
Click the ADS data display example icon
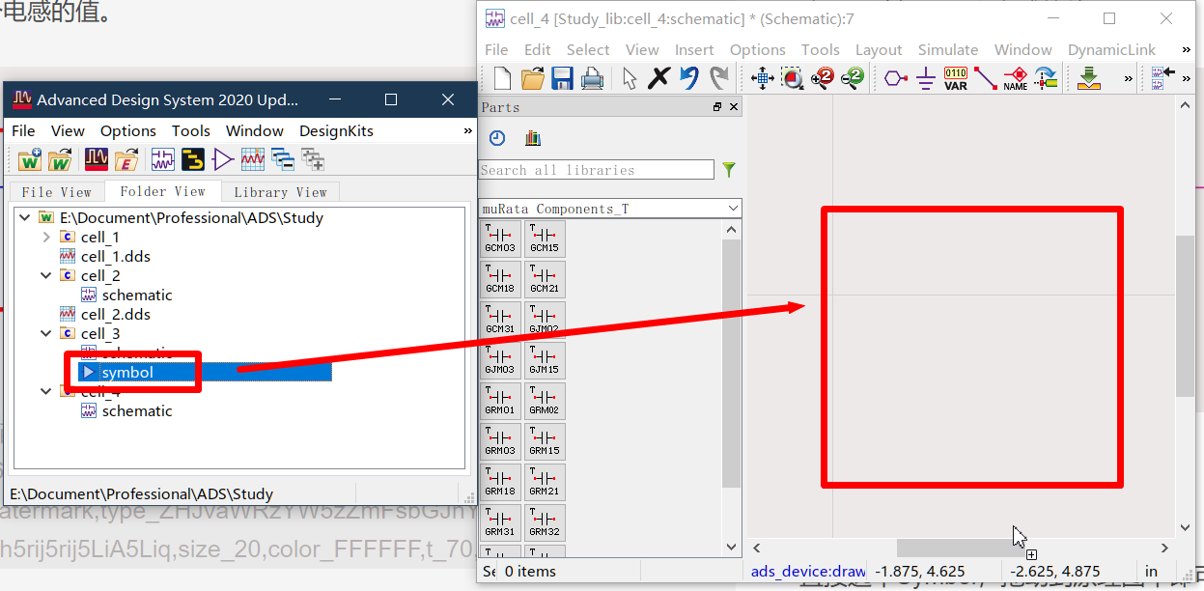pyautogui.click(x=97, y=159)
